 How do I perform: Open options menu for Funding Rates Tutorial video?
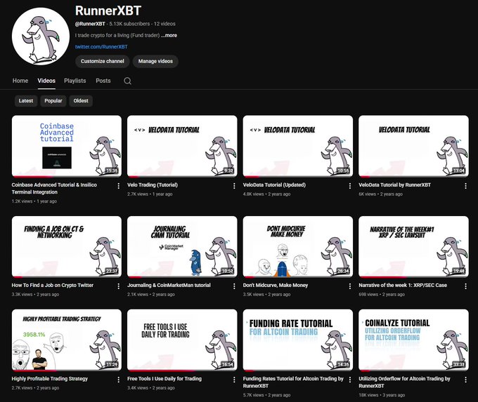pos(349,380)
